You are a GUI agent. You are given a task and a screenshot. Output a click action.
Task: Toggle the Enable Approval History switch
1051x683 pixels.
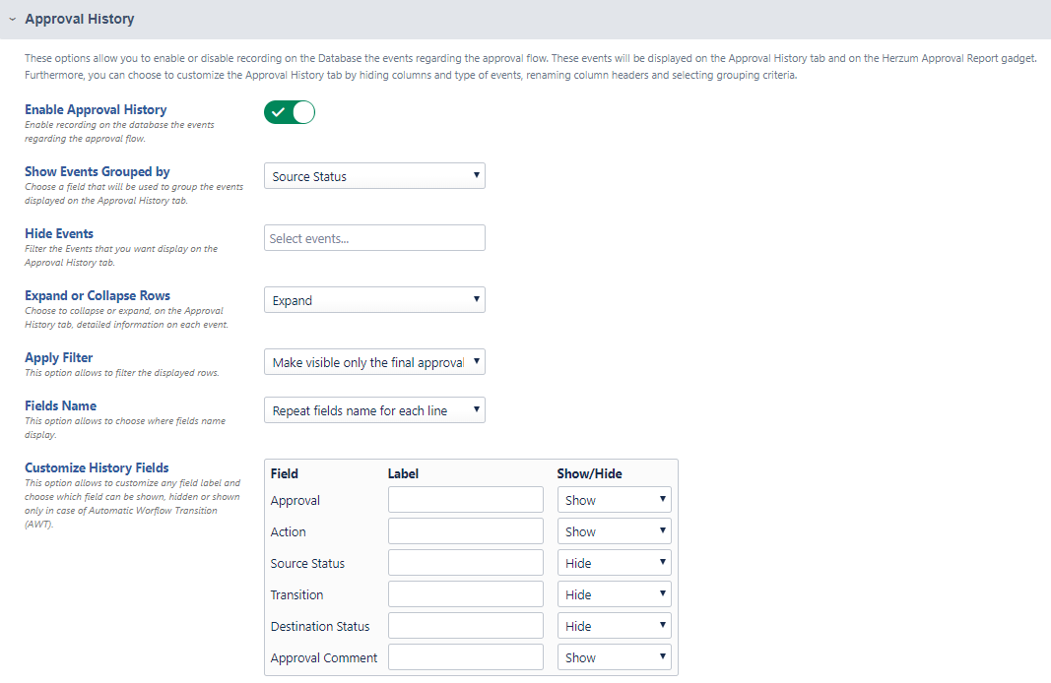point(289,112)
